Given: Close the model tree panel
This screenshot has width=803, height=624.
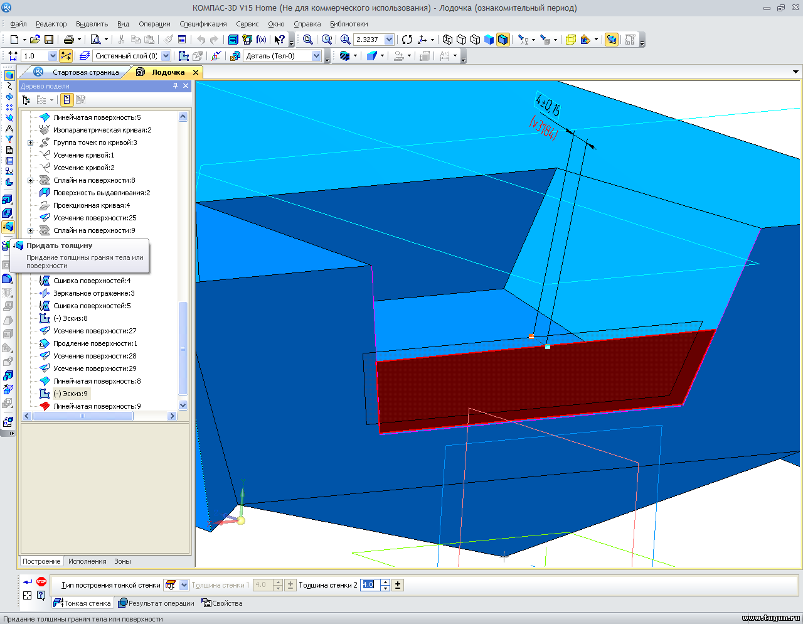Looking at the screenshot, I should 186,86.
